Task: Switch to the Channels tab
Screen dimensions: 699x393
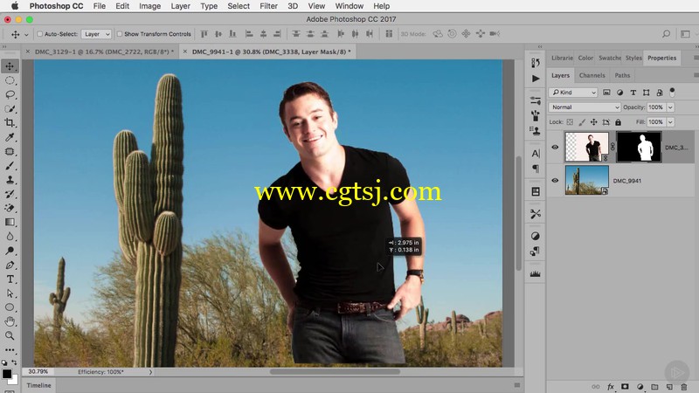Action: tap(592, 75)
